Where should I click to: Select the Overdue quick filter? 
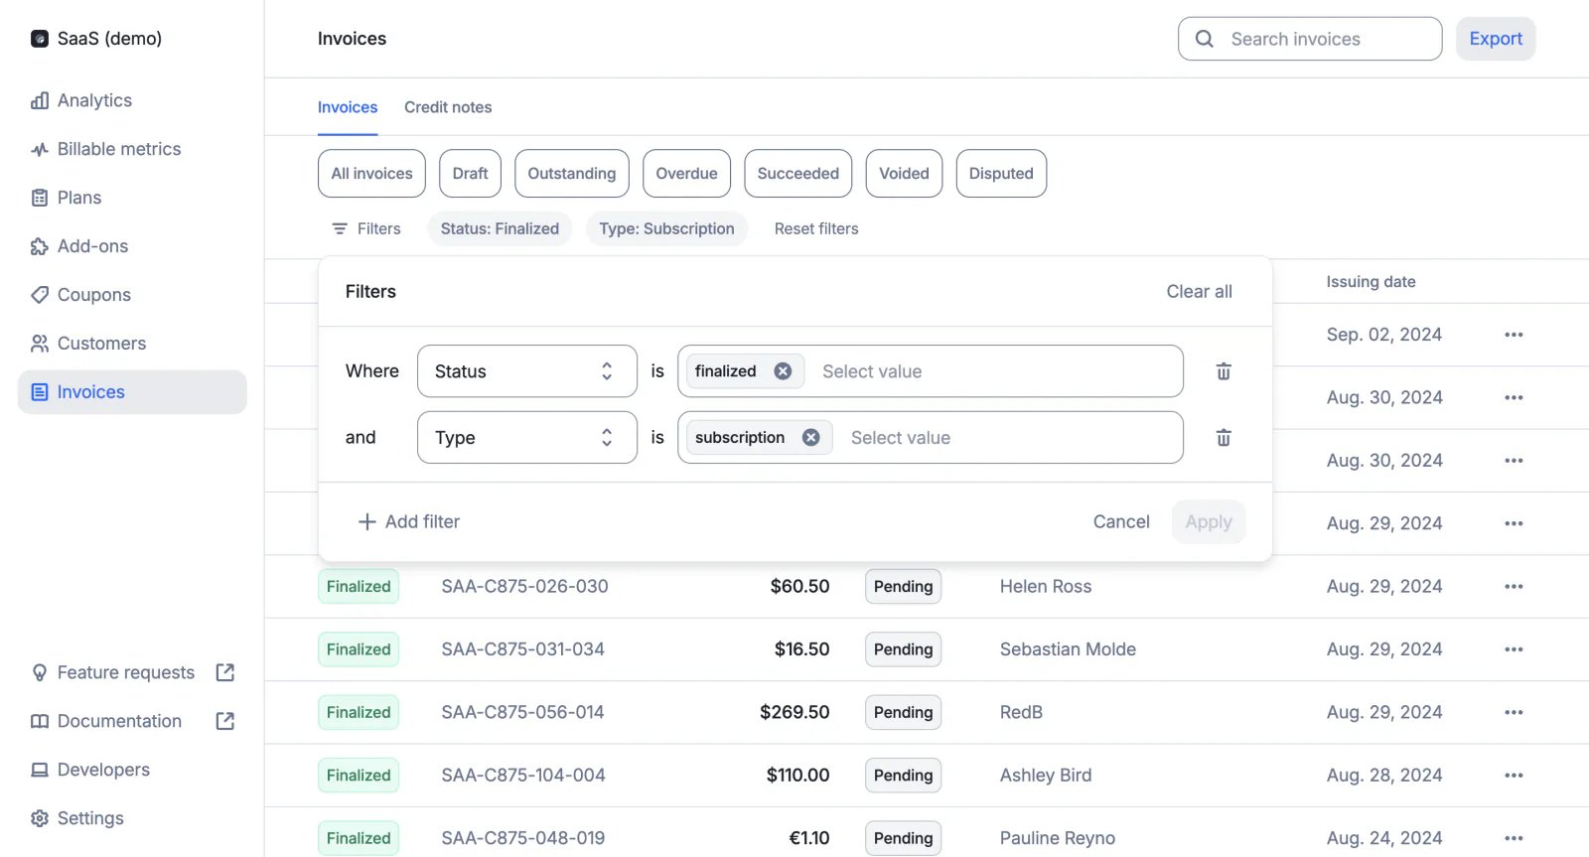pos(687,174)
